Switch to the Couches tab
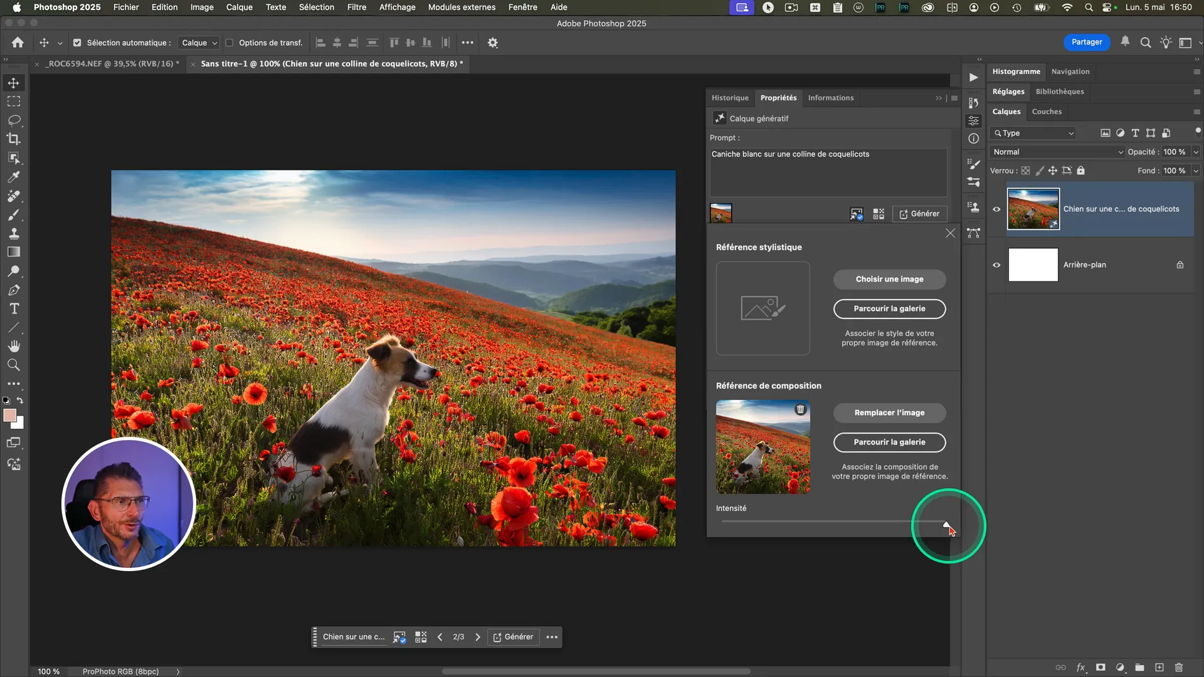Image resolution: width=1204 pixels, height=677 pixels. point(1047,112)
